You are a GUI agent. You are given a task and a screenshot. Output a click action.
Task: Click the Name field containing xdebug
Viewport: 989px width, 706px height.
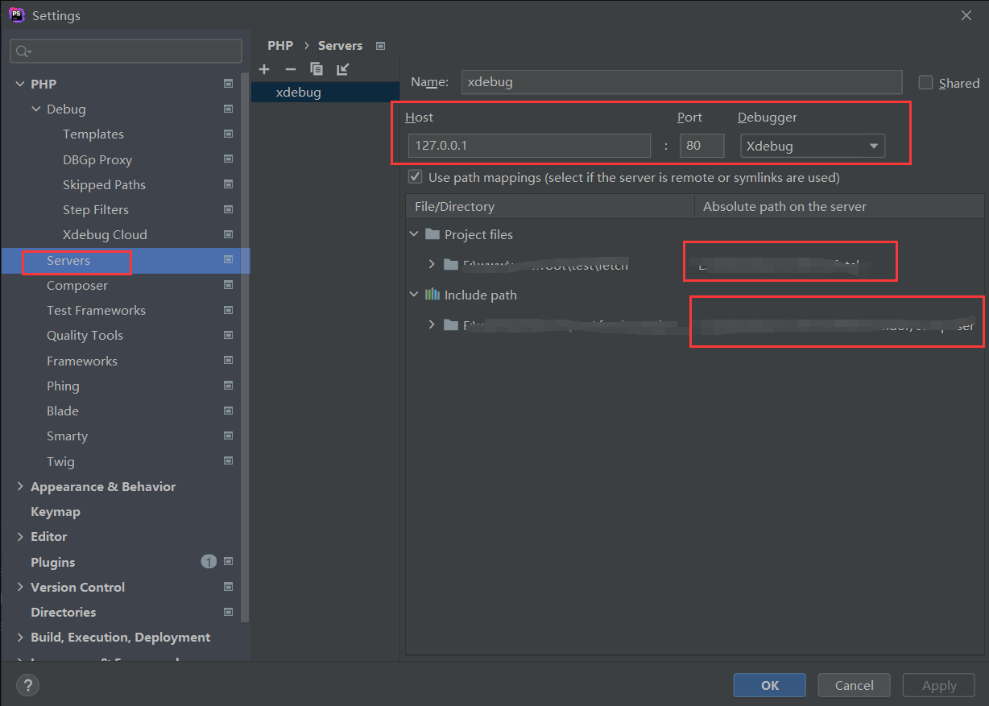pyautogui.click(x=681, y=81)
